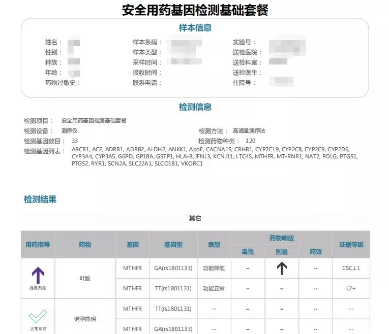Select MTHFR in the CSC,L1 row
Viewport: 389px width, 334px height.
coord(133,268)
